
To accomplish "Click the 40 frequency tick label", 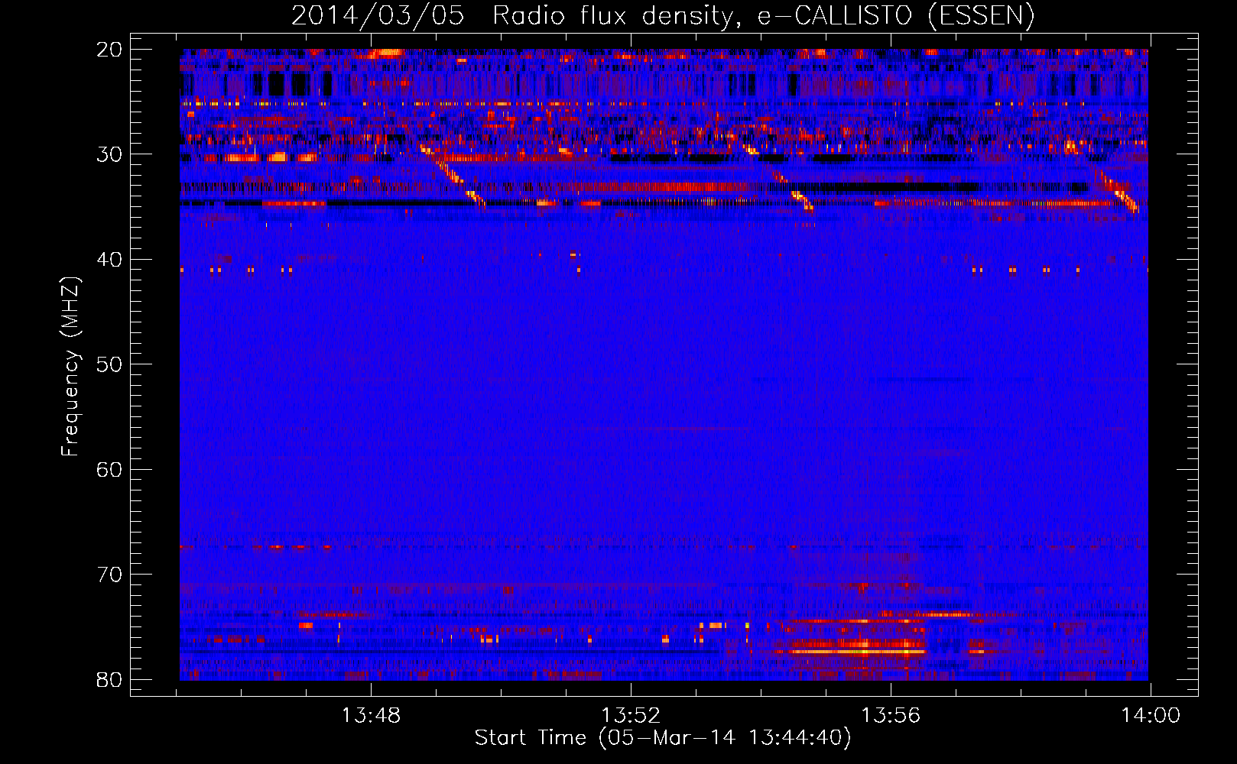I will [109, 260].
